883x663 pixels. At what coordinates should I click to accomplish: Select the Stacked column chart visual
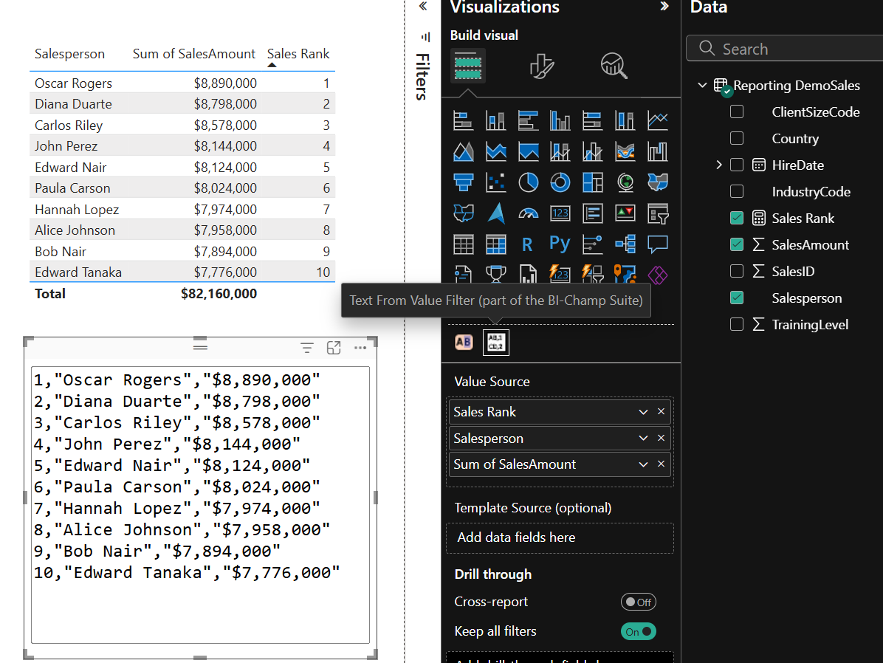tap(495, 120)
